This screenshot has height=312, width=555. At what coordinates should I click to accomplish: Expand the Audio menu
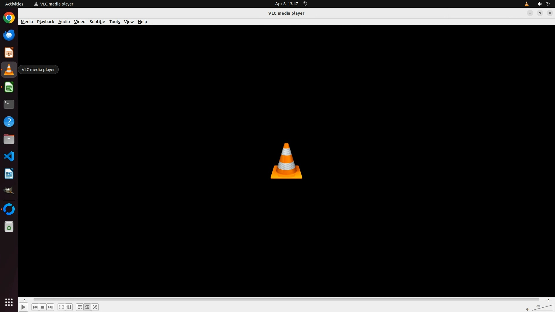pos(64,22)
